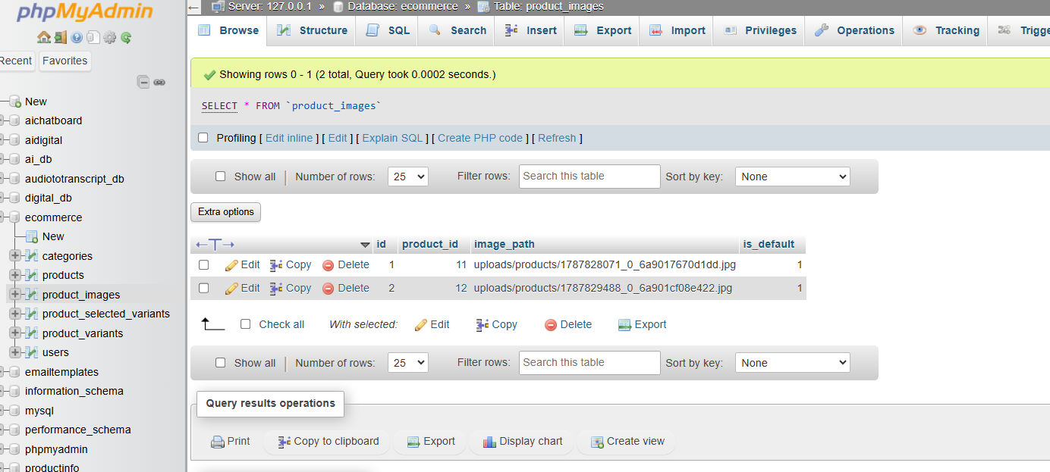Open the Operations tab
1050x472 pixels.
854,30
